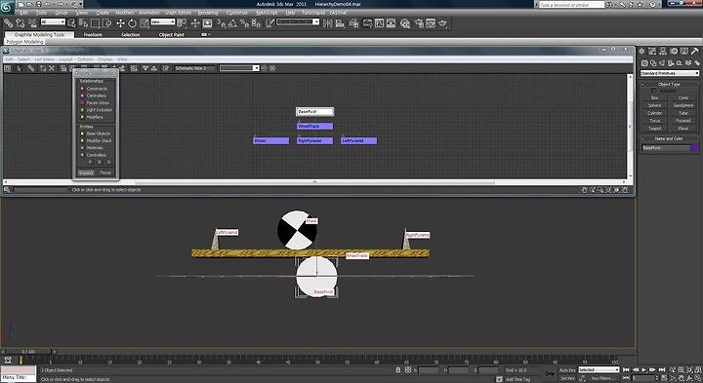The width and height of the screenshot is (703, 383).
Task: Click the Select and Link chain icon
Action: (x=9, y=22)
